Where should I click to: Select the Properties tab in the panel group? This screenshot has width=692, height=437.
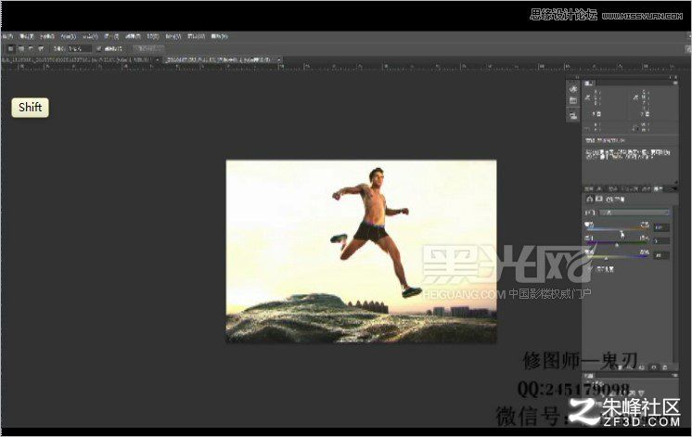(658, 189)
